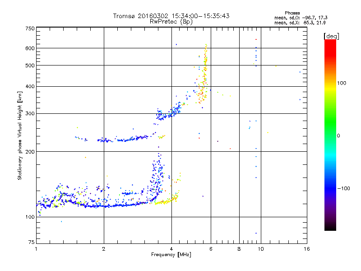361x271 pixels.
Task: Click the y-axis tick label '100'
Action: pos(30,217)
